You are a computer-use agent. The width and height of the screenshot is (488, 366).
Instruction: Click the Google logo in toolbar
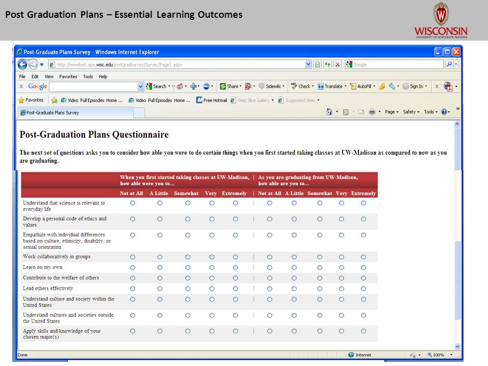(37, 86)
